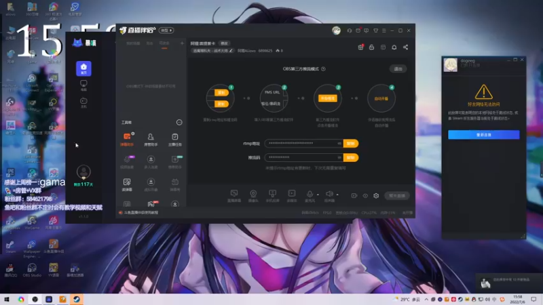Open the mail icon with red dot
Viewport: 543px width, 305px height.
358,30
